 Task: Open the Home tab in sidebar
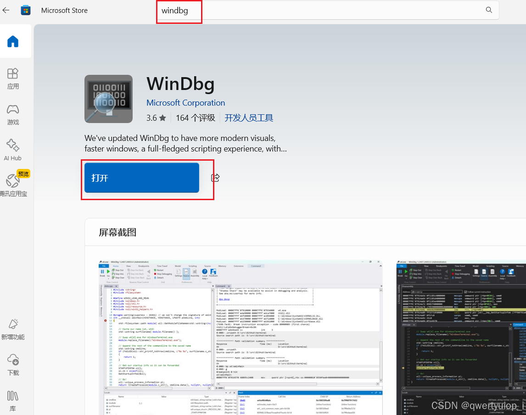pyautogui.click(x=13, y=42)
